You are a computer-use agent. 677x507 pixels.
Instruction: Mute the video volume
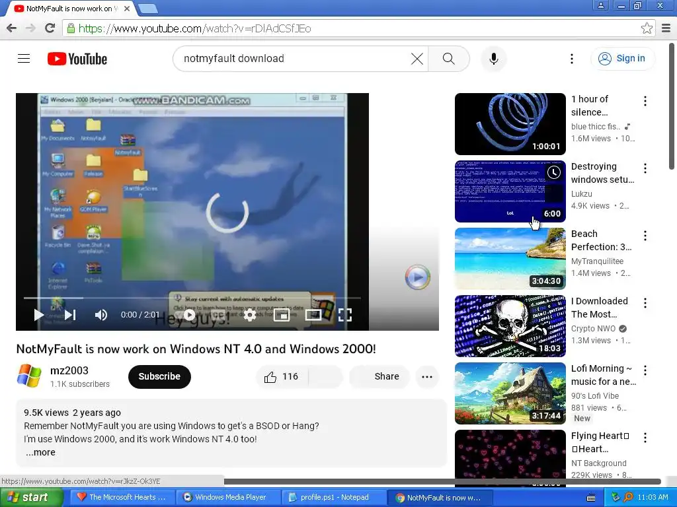coord(101,315)
